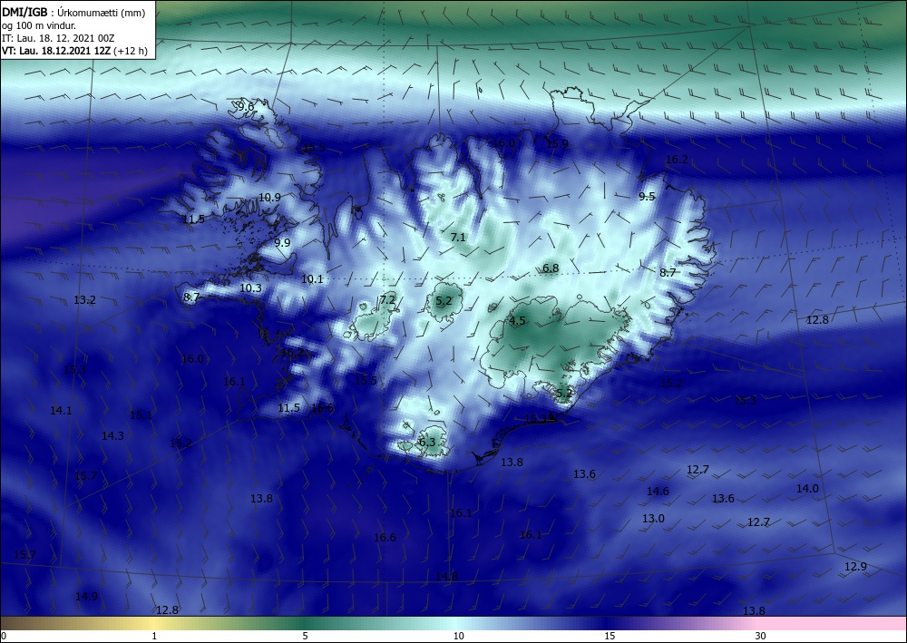Click the 14.6 value southeast of Iceland

[x=658, y=492]
